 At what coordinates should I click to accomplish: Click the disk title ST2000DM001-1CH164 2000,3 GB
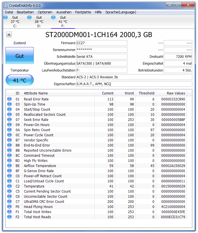99,35
